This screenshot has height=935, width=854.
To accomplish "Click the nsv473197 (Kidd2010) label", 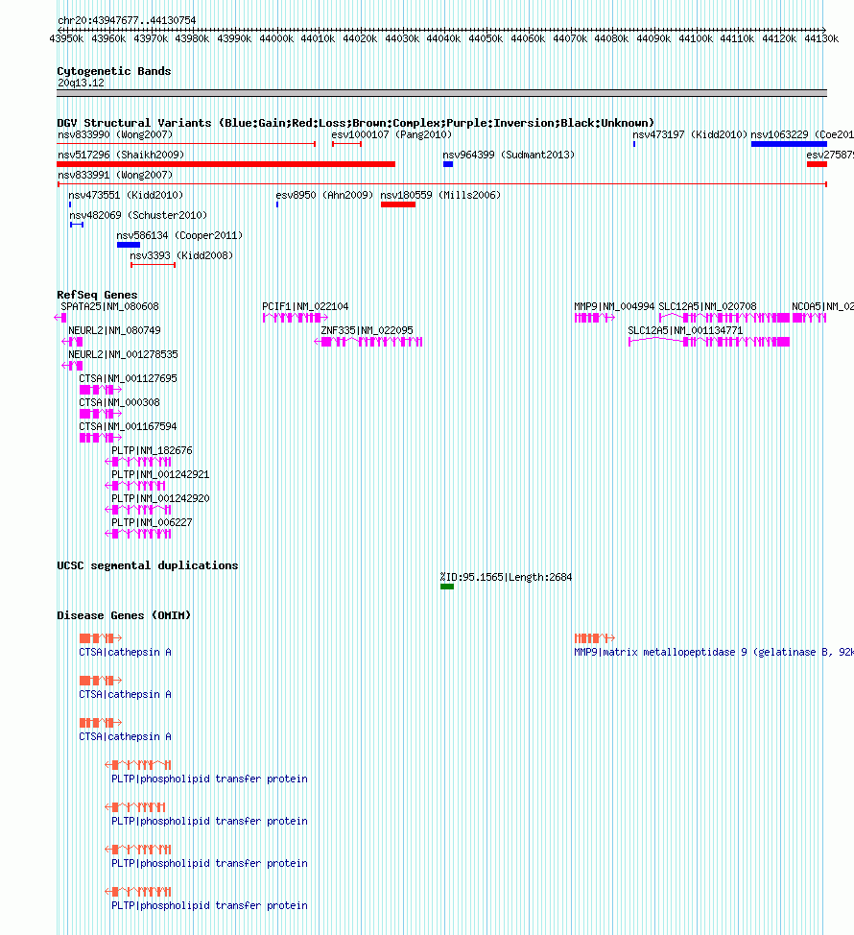I will [x=690, y=134].
